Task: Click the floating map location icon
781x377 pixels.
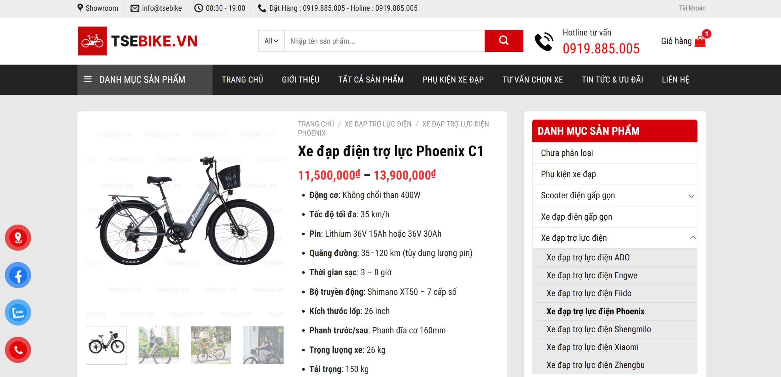Action: click(18, 238)
